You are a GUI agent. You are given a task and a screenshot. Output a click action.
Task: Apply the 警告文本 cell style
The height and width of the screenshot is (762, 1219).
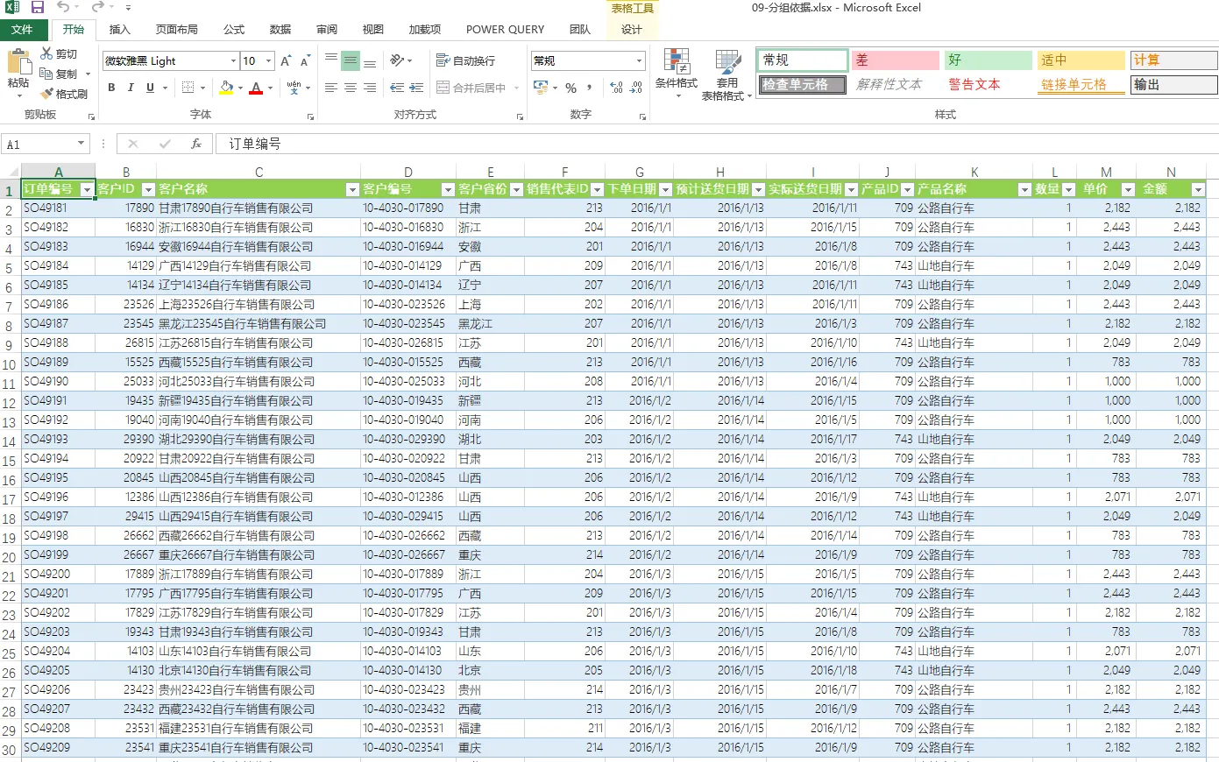988,85
